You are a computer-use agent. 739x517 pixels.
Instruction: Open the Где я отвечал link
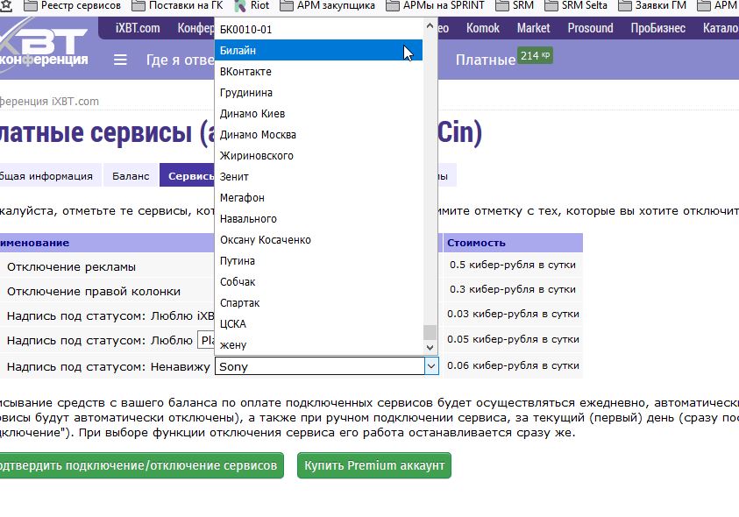click(181, 60)
